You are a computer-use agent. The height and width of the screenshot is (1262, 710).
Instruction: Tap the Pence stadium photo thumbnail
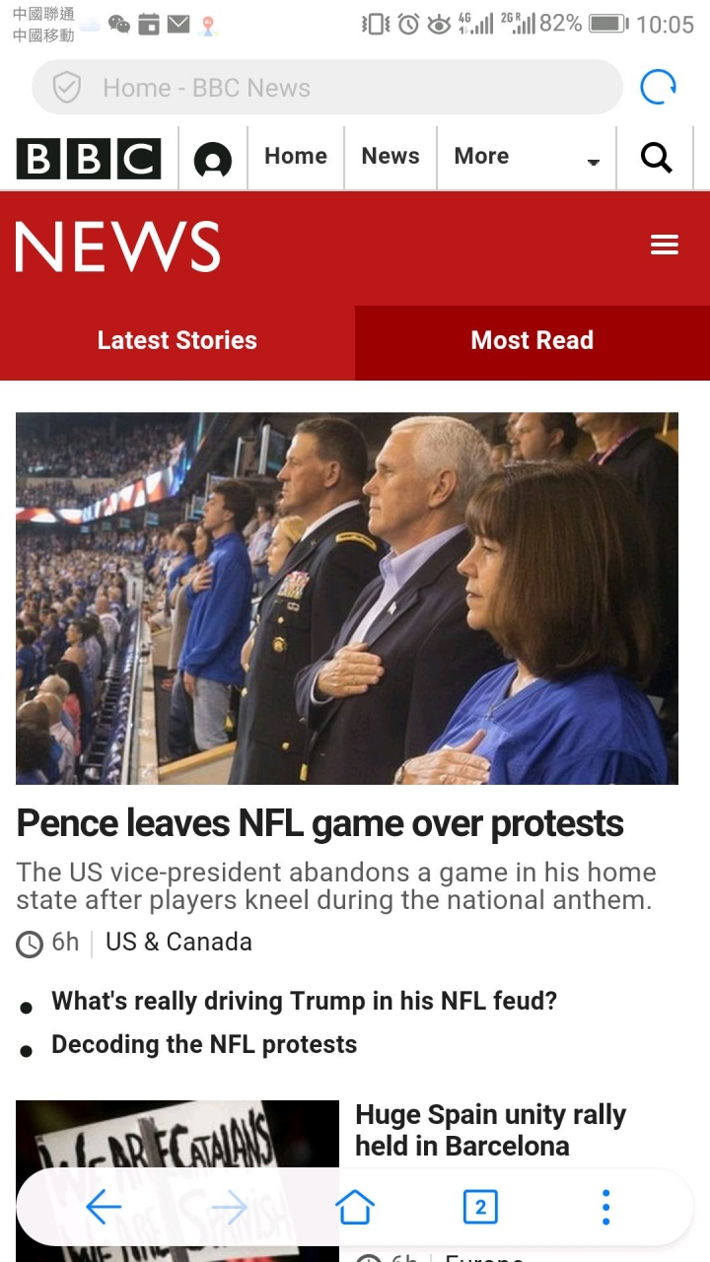click(347, 598)
